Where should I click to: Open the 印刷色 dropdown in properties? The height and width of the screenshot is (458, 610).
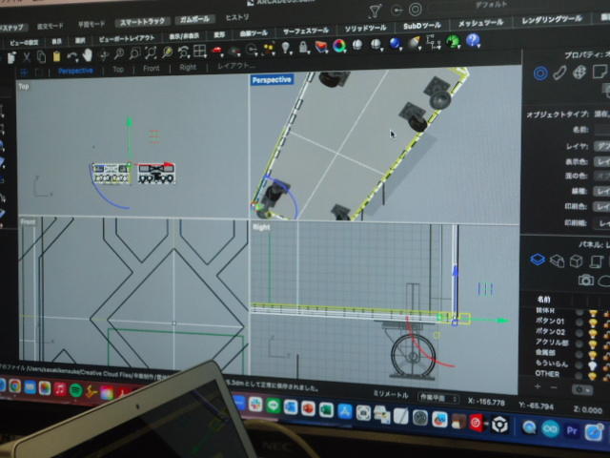click(x=601, y=206)
